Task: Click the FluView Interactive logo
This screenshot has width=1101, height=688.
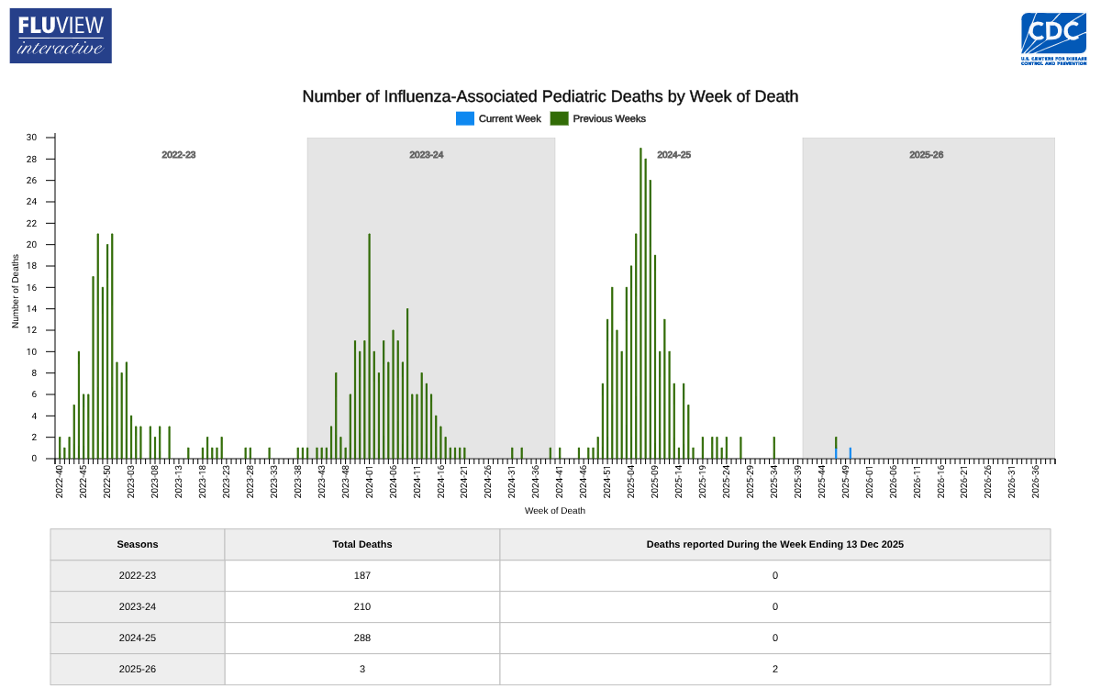Action: (61, 36)
